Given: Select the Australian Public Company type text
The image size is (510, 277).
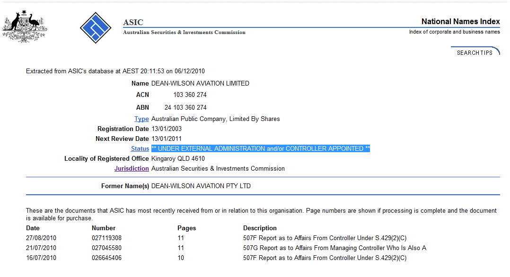Looking at the screenshot, I should pyautogui.click(x=215, y=119).
